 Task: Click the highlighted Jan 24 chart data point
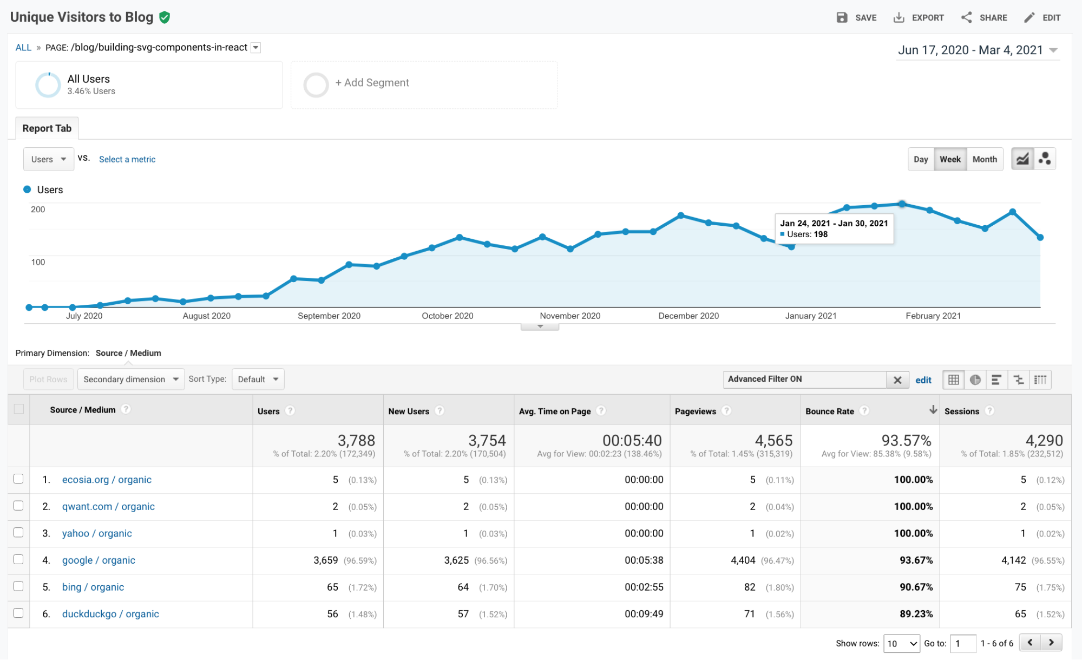[x=902, y=204]
